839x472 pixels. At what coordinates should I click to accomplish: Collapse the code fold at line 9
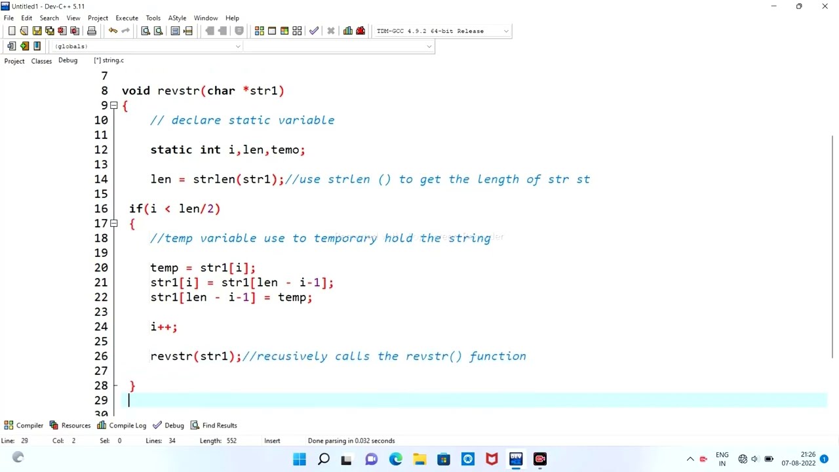(114, 106)
